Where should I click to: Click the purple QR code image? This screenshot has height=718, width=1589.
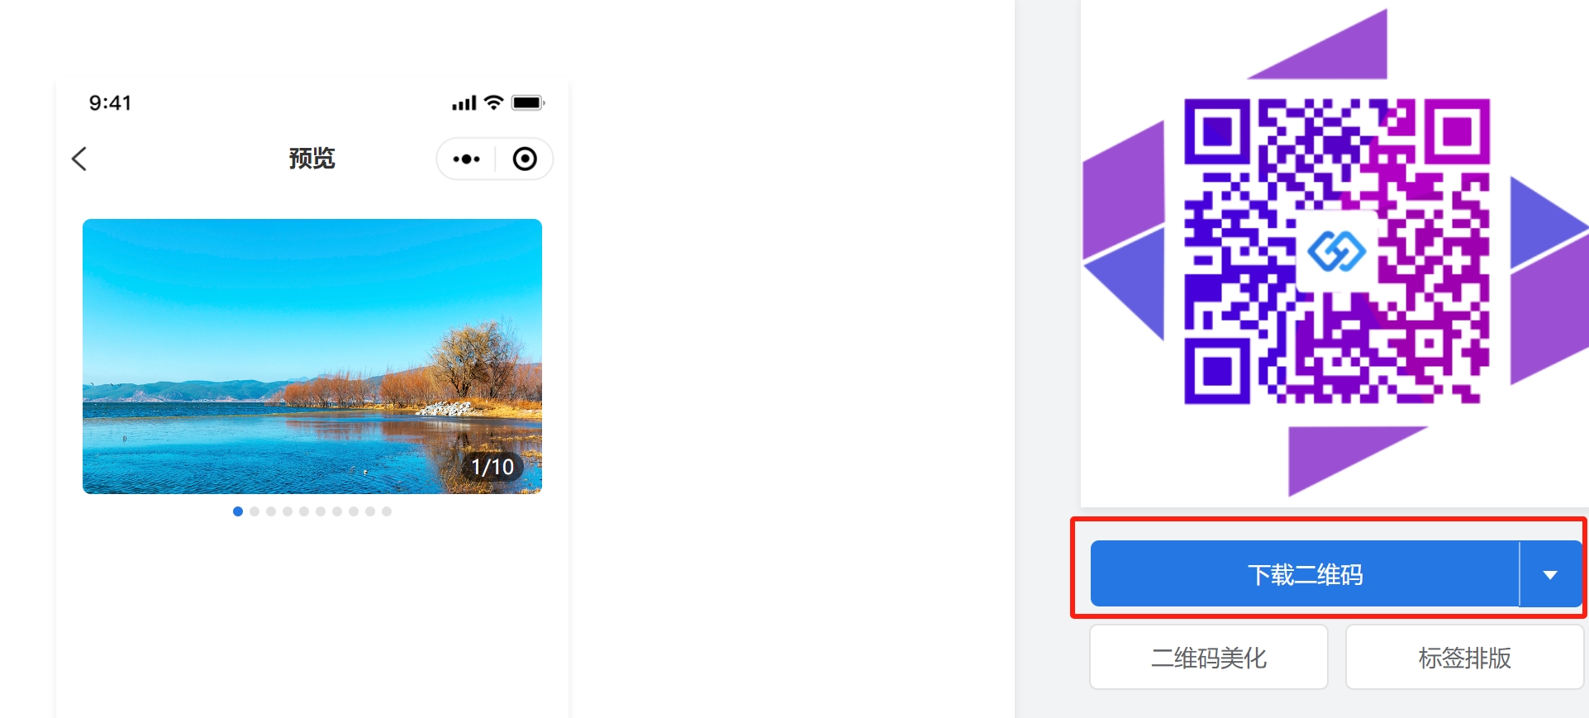1337,251
